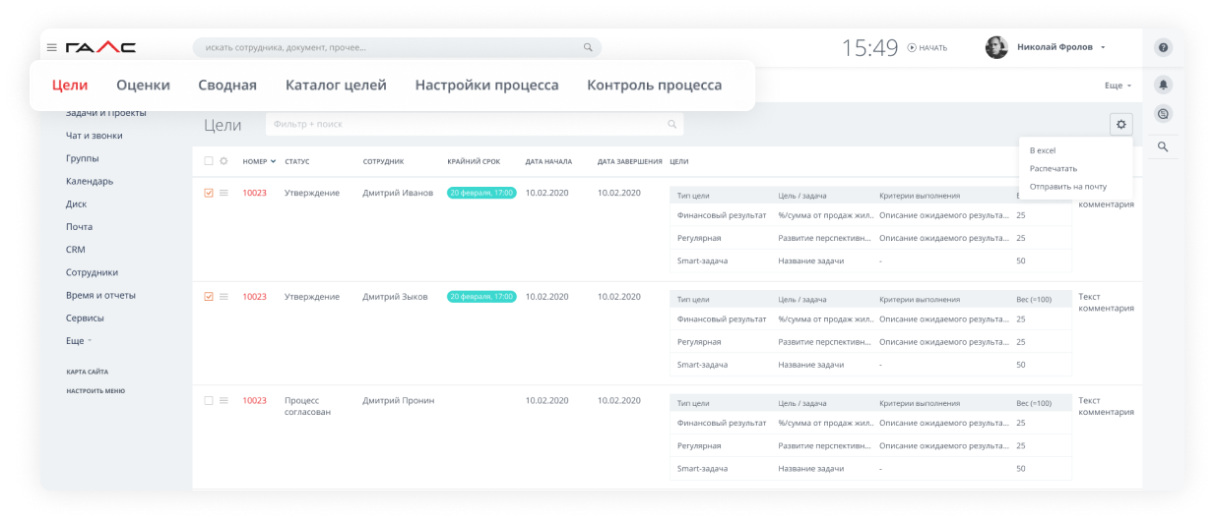Open Почта in the sidebar
The height and width of the screenshot is (521, 1214).
80,226
